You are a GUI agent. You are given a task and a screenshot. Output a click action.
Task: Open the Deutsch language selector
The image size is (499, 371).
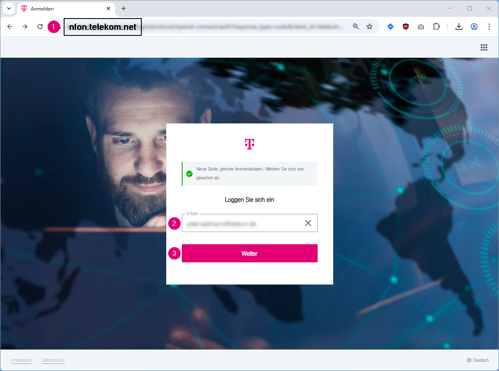coord(477,360)
